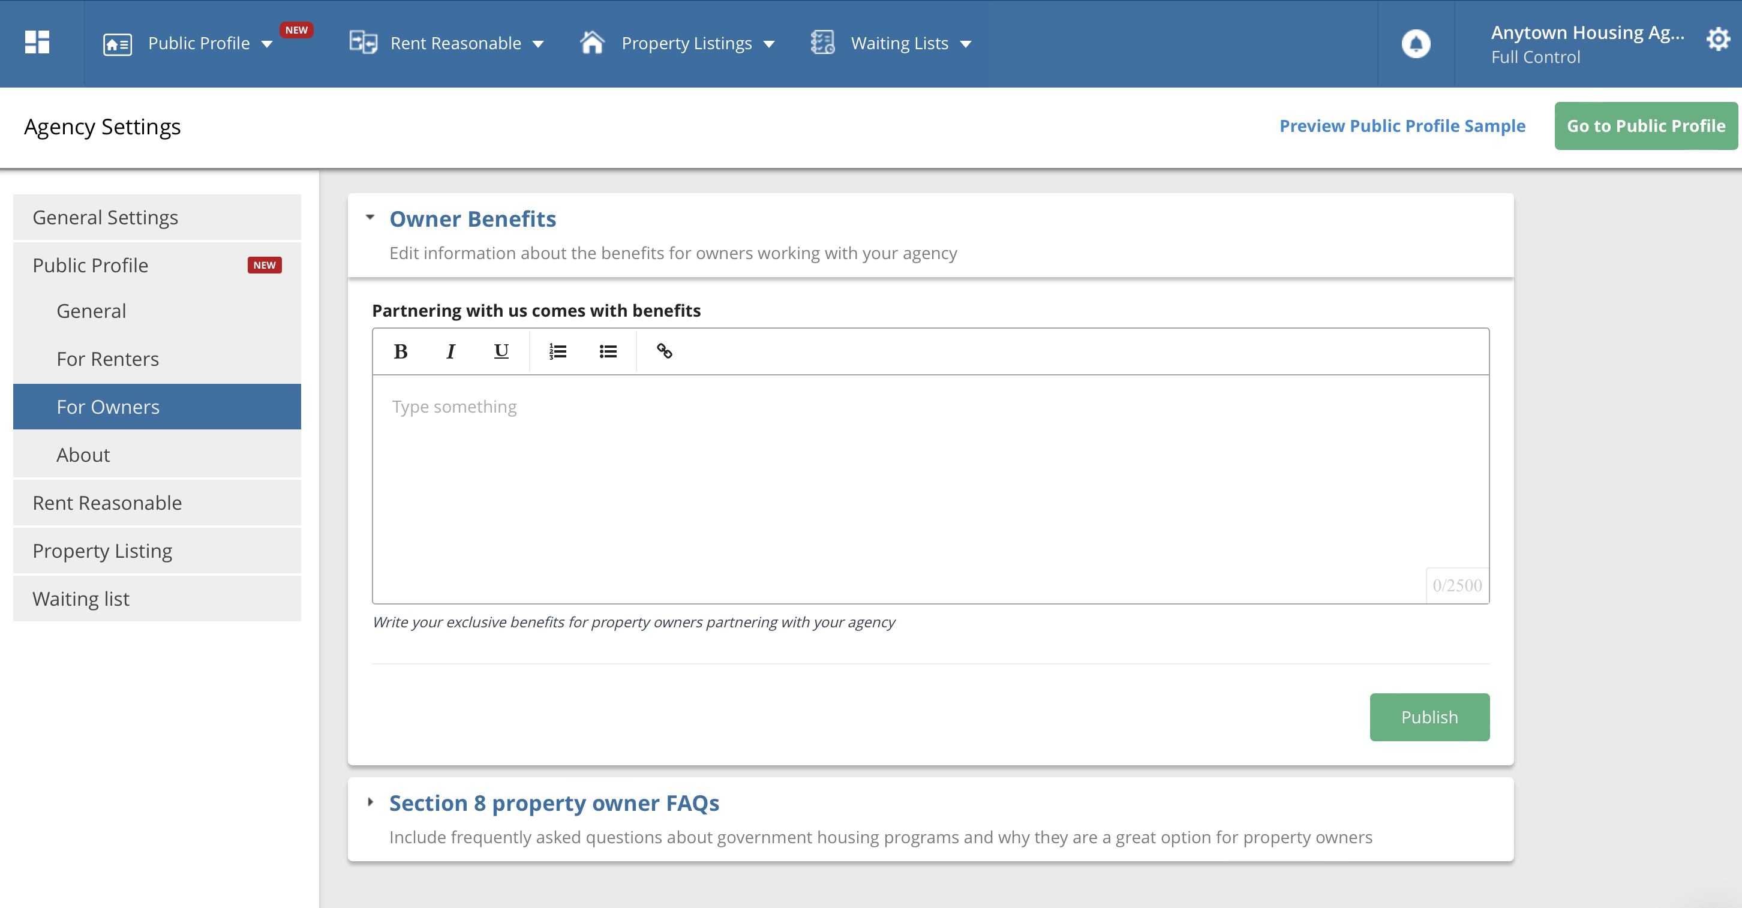Open Preview Public Profile Sample link
1742x908 pixels.
pos(1402,127)
